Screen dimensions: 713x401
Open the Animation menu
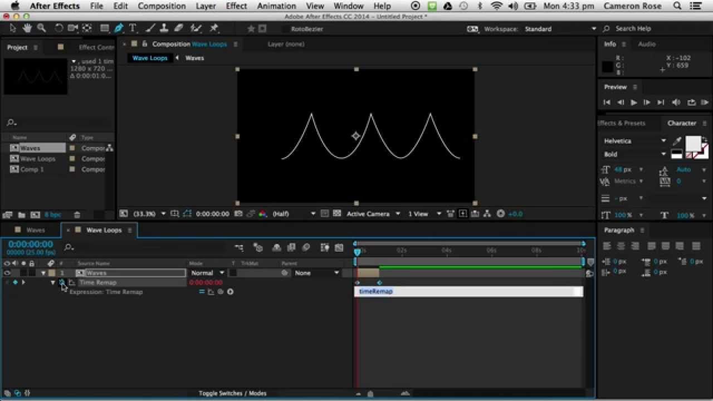pyautogui.click(x=276, y=6)
